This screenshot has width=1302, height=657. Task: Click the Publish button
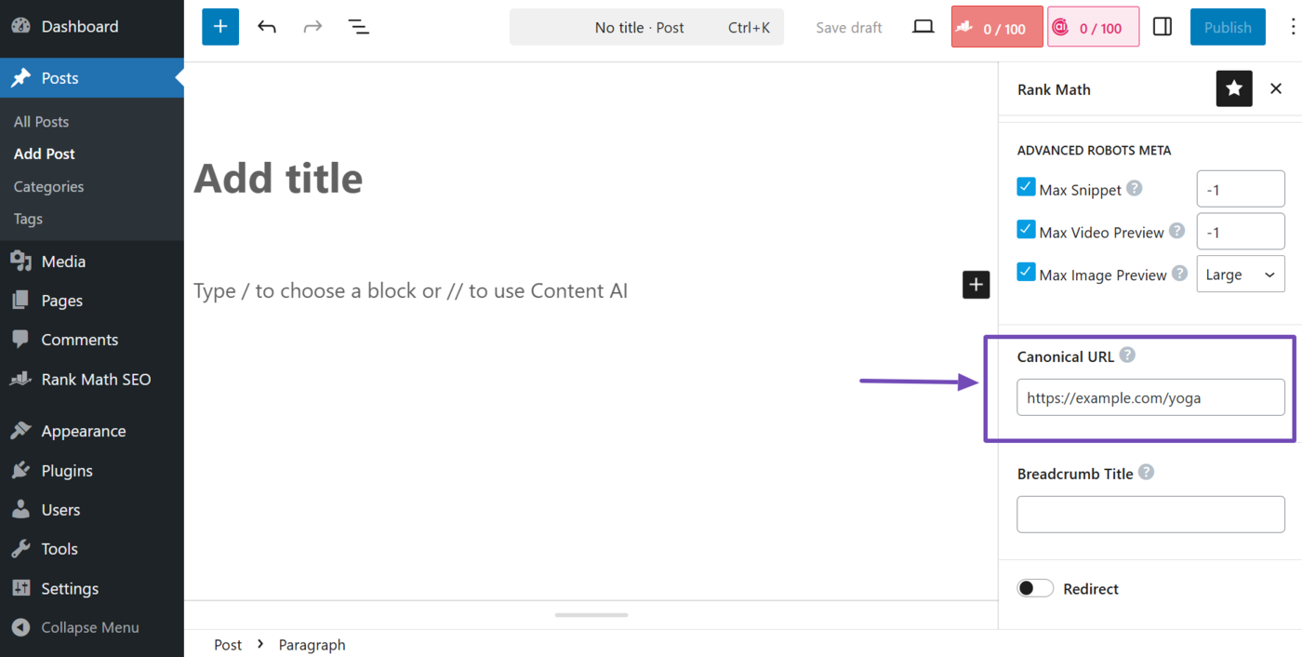tap(1227, 27)
